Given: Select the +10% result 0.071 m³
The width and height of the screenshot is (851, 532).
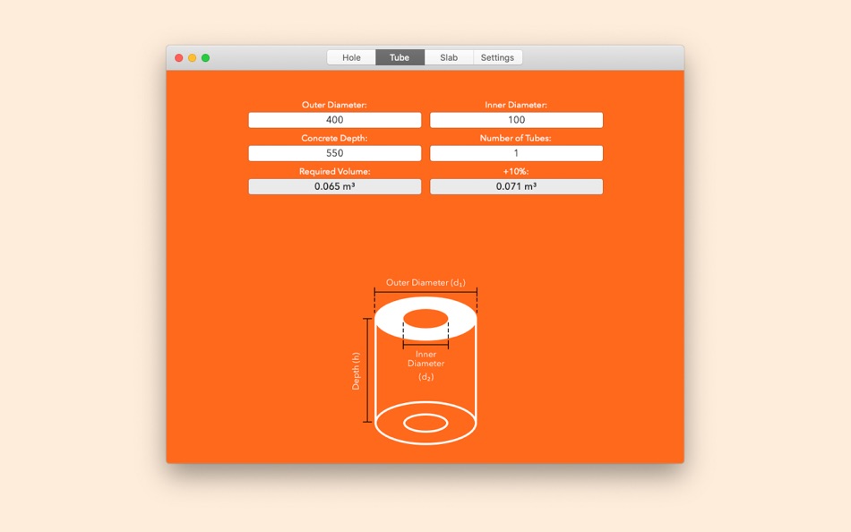Looking at the screenshot, I should (516, 186).
